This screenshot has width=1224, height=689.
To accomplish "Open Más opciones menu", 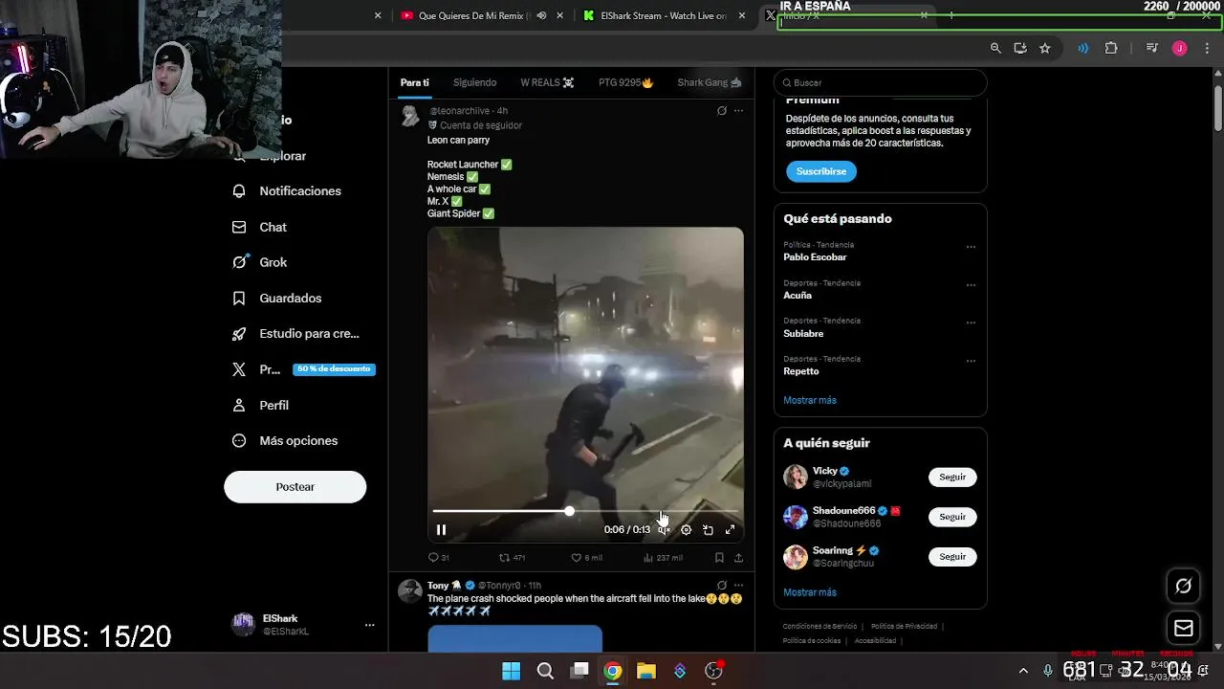I will pos(285,440).
